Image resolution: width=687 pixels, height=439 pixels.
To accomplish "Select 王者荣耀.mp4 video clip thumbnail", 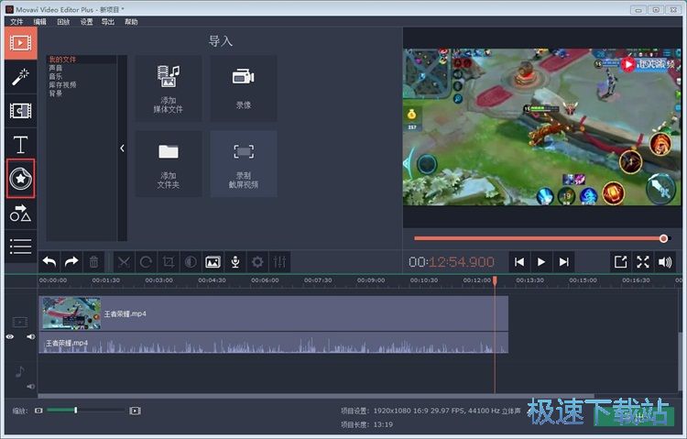I will [71, 313].
